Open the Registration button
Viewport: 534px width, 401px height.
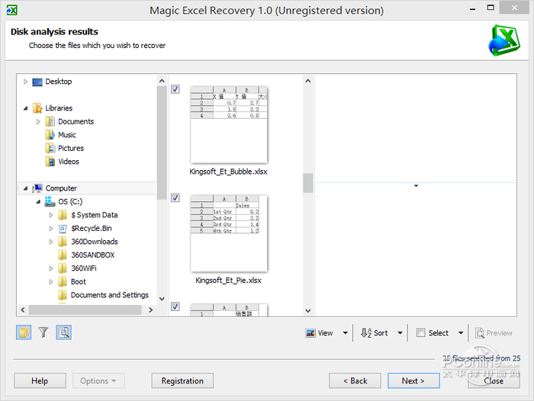click(182, 380)
